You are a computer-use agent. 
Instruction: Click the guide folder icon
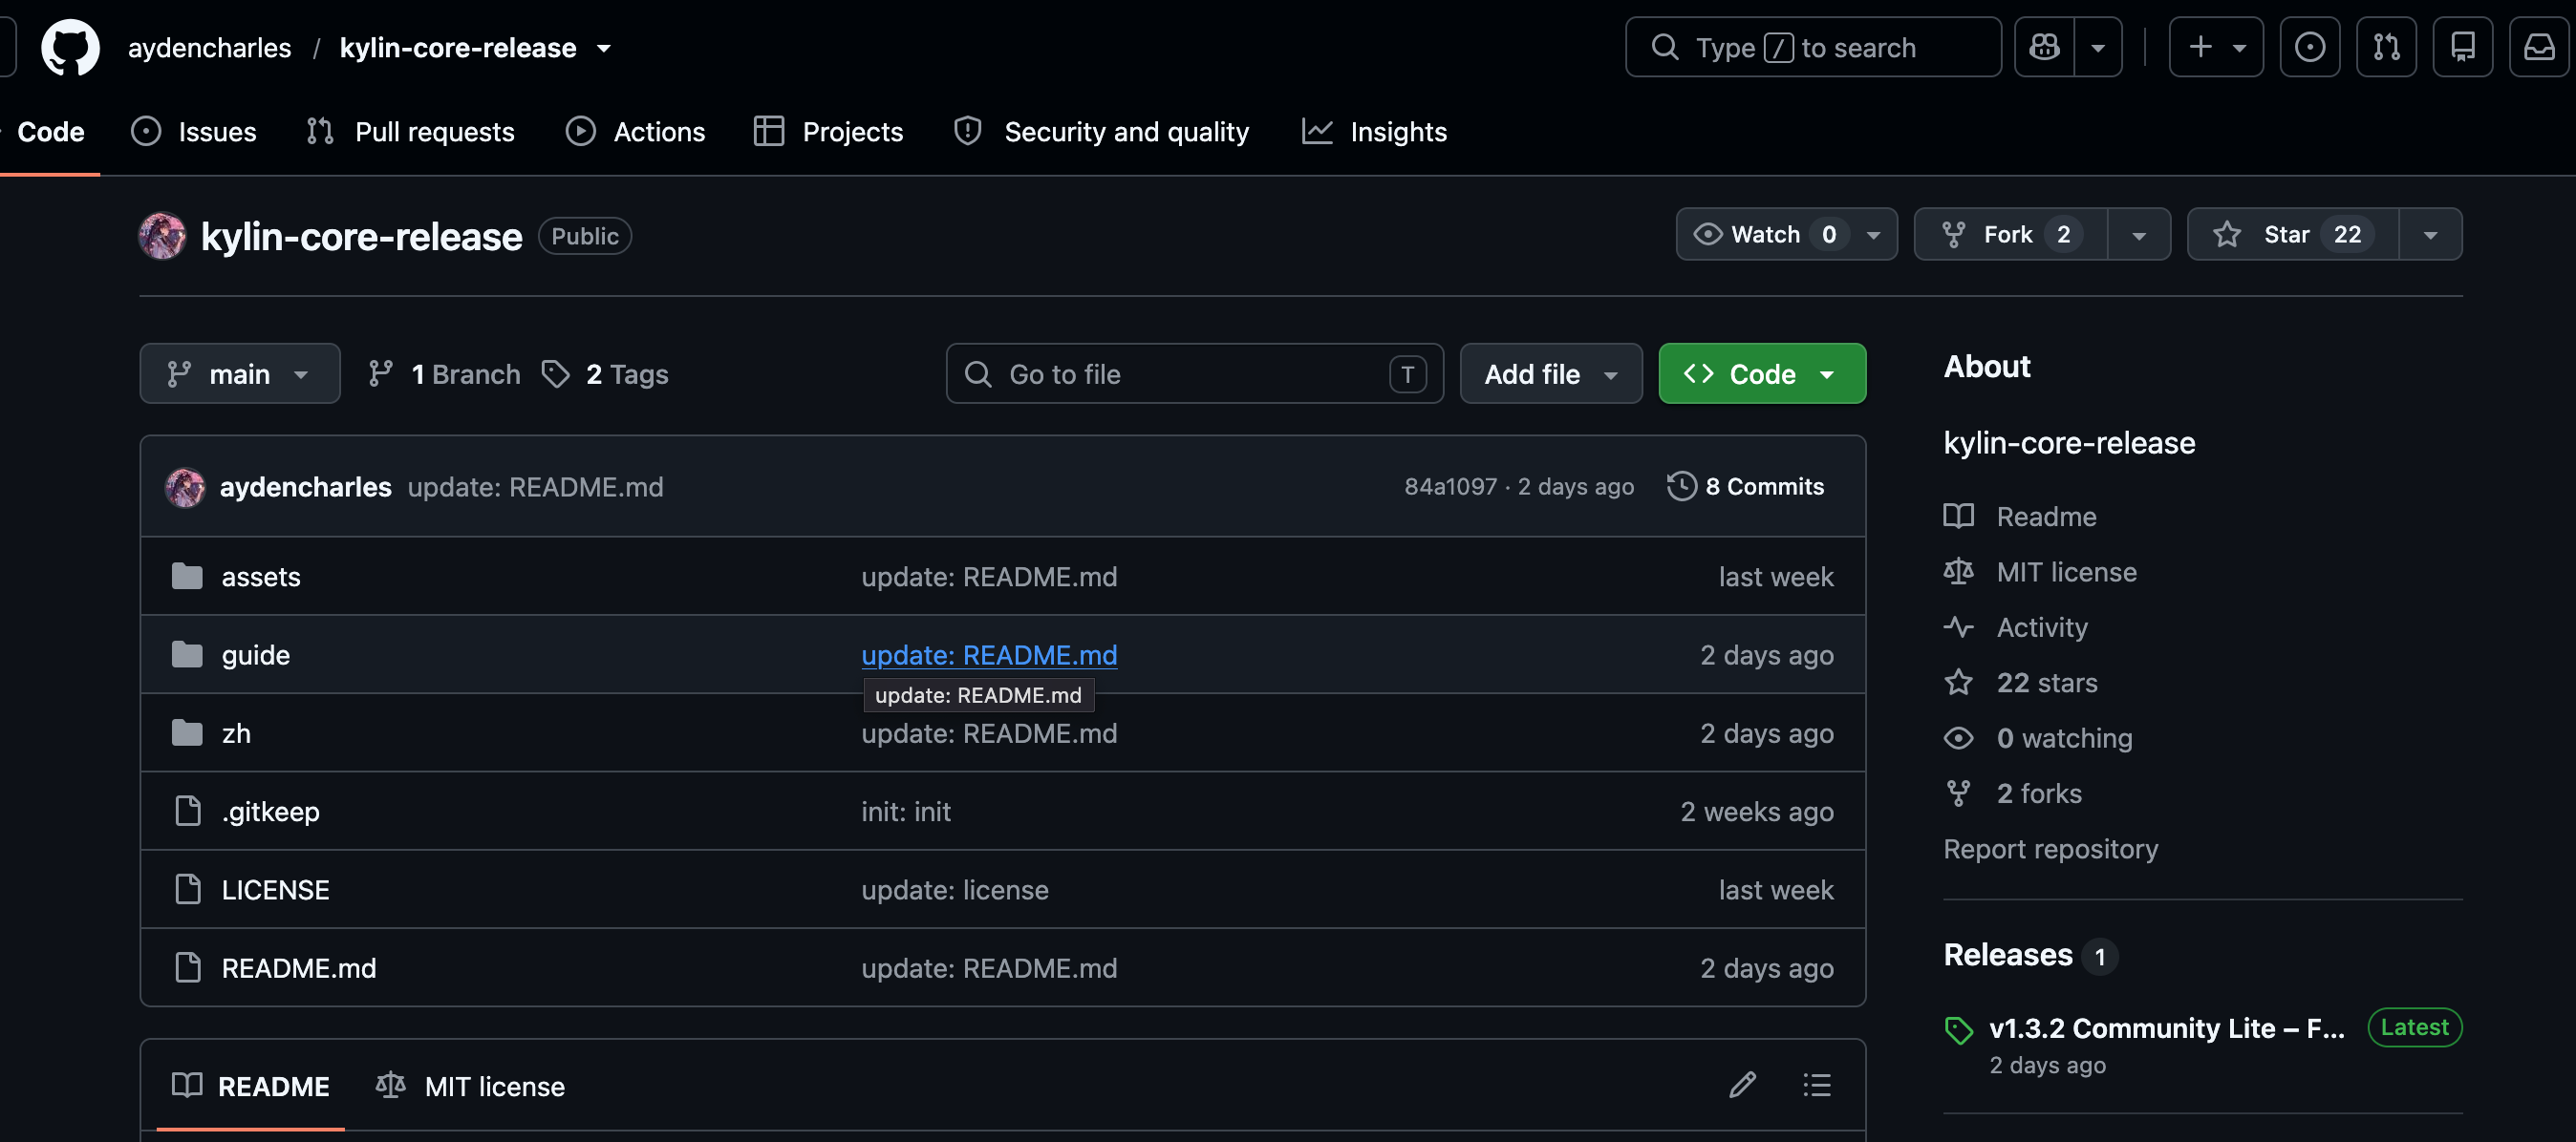click(x=187, y=654)
